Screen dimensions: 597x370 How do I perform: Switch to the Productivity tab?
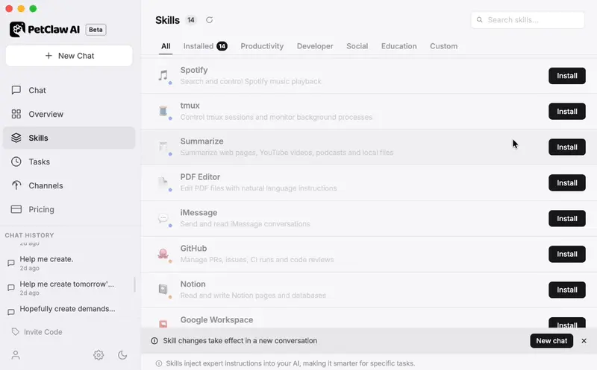pyautogui.click(x=262, y=46)
